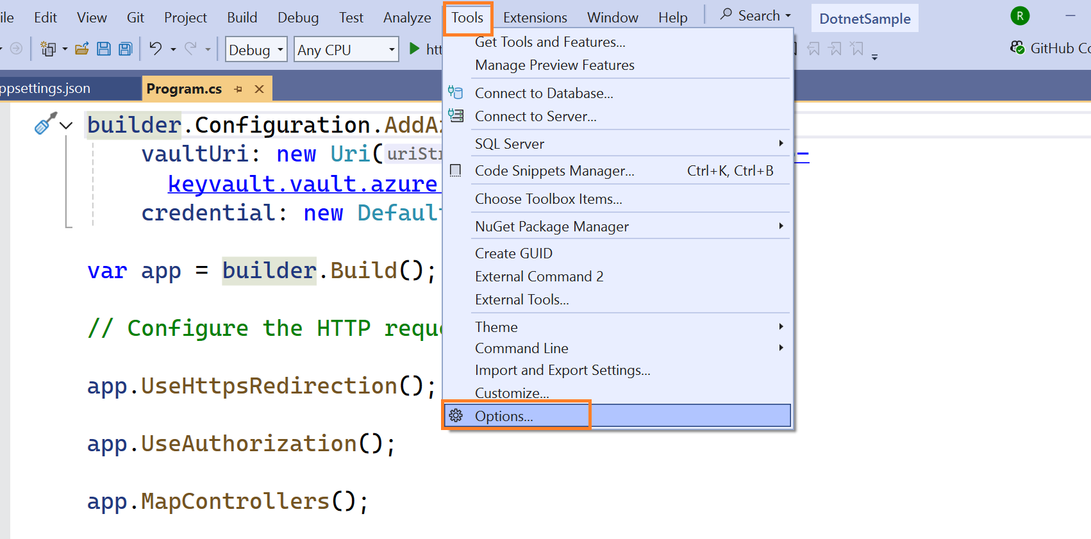The width and height of the screenshot is (1091, 539).
Task: Select Options... in the Tools menu
Action: (504, 416)
